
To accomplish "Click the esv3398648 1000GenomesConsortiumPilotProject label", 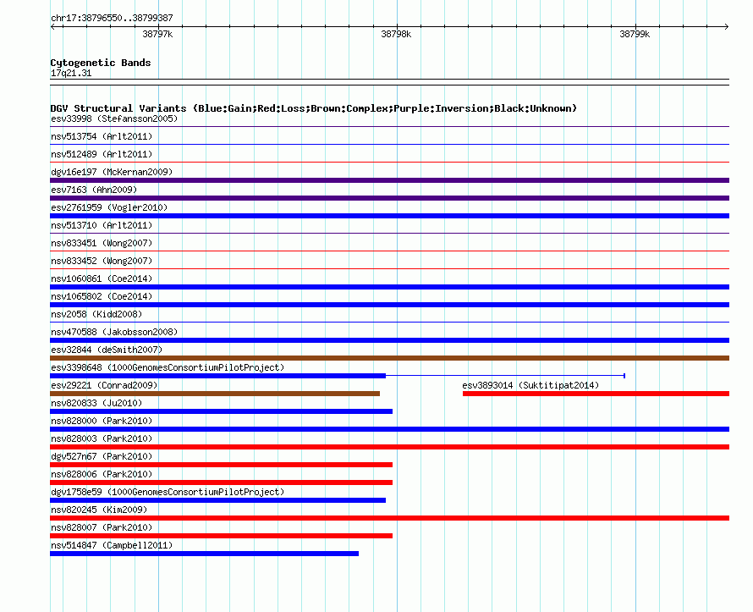I will (x=168, y=367).
